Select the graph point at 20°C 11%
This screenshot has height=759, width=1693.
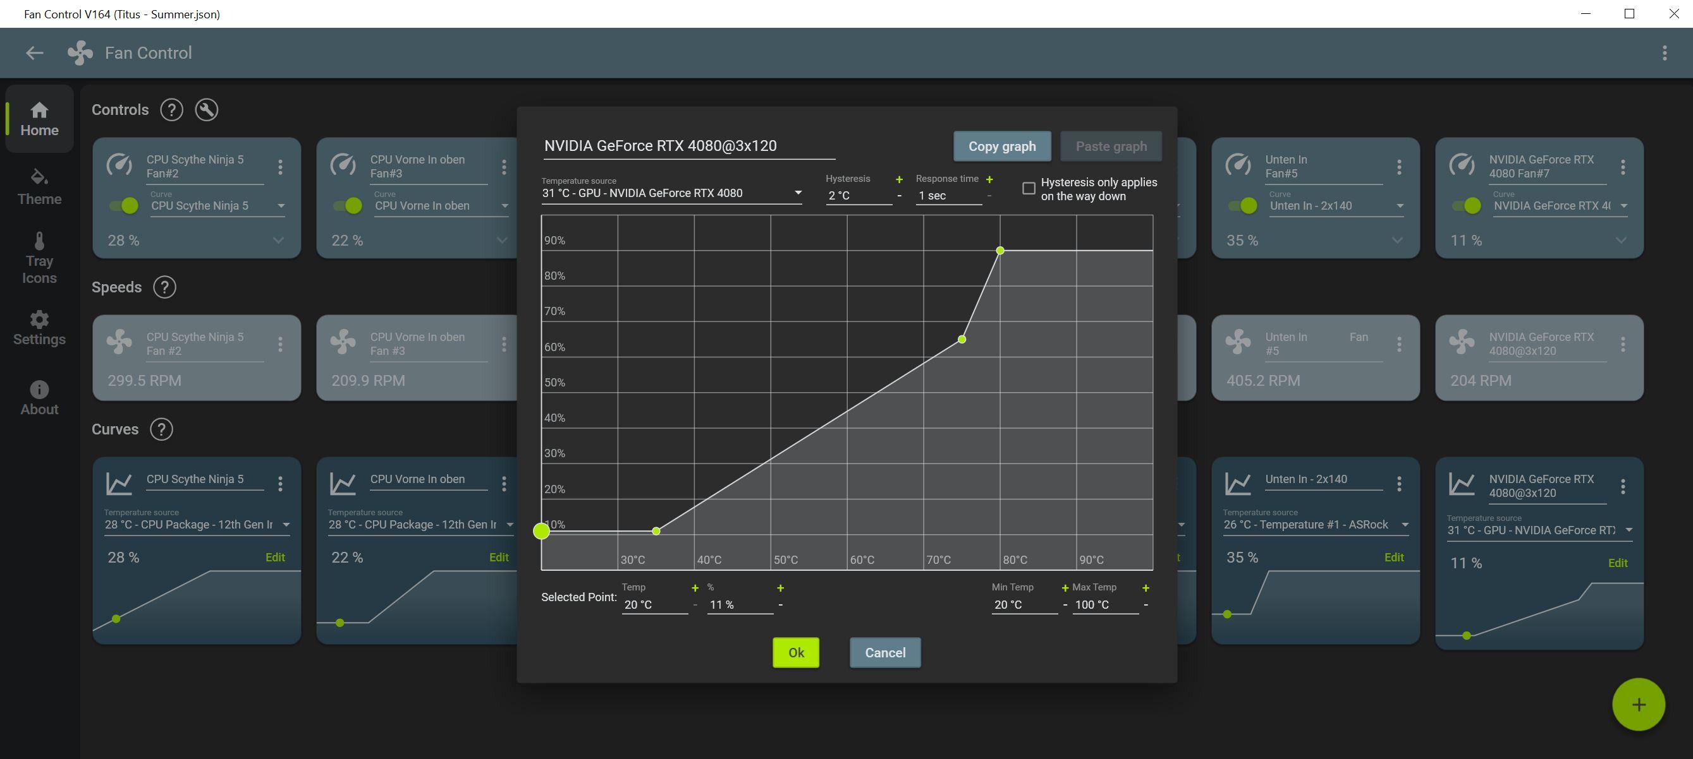pyautogui.click(x=541, y=531)
